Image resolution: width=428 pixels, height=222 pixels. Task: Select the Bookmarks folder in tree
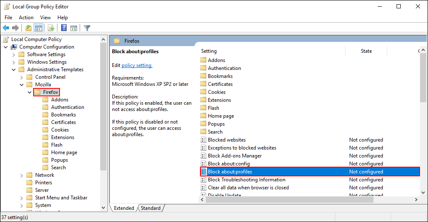click(63, 115)
